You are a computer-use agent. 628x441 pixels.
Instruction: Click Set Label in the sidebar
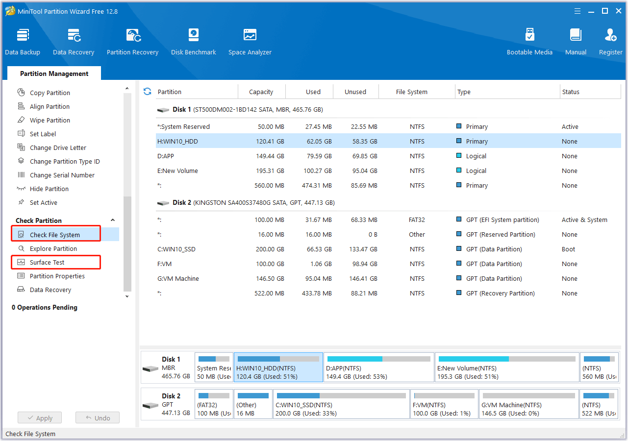[x=43, y=134]
